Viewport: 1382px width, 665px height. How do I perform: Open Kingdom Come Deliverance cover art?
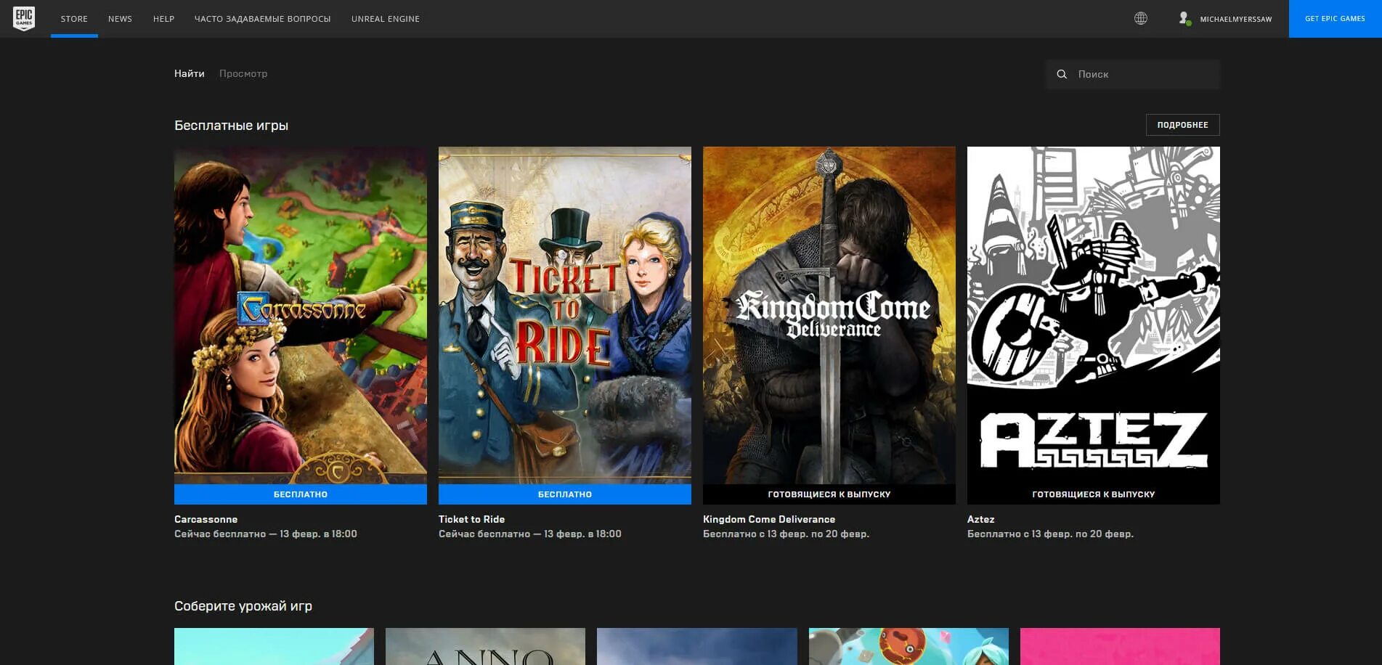829,315
